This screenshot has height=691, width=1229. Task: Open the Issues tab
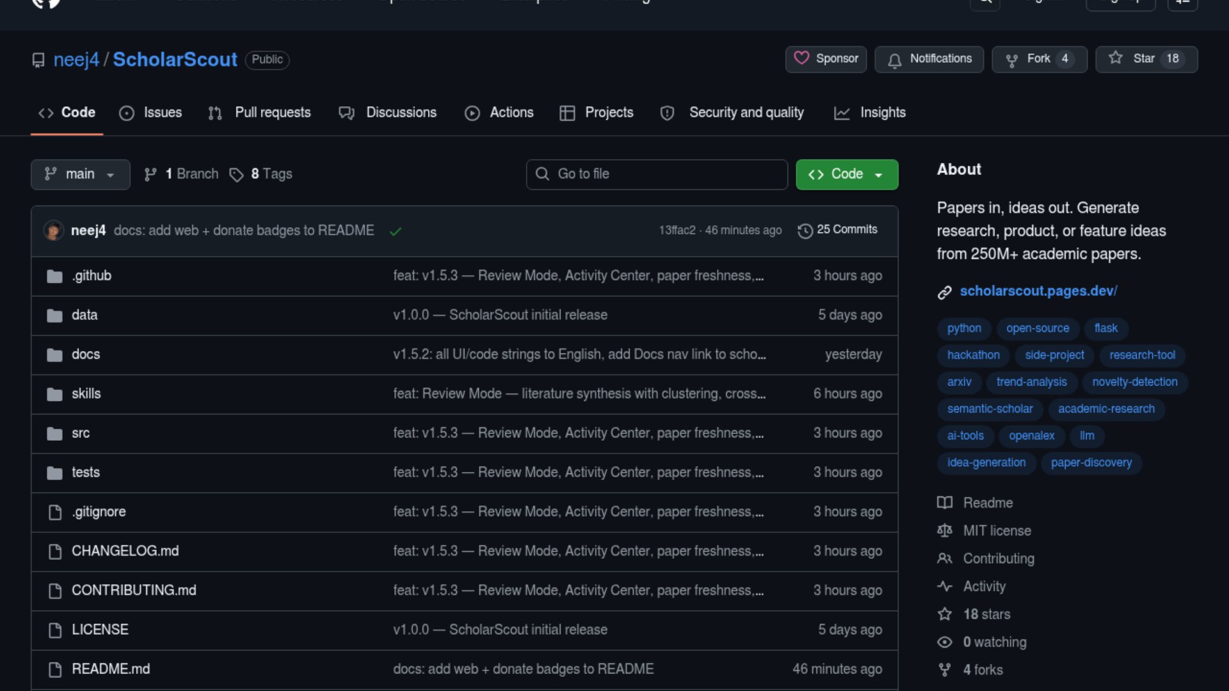coord(150,113)
